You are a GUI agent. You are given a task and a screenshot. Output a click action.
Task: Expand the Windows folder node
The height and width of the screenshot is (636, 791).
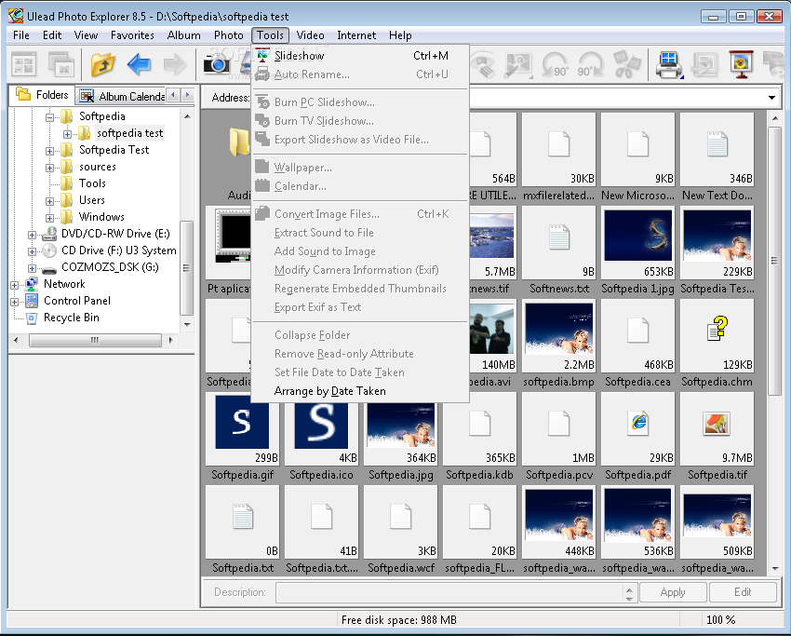pos(49,218)
